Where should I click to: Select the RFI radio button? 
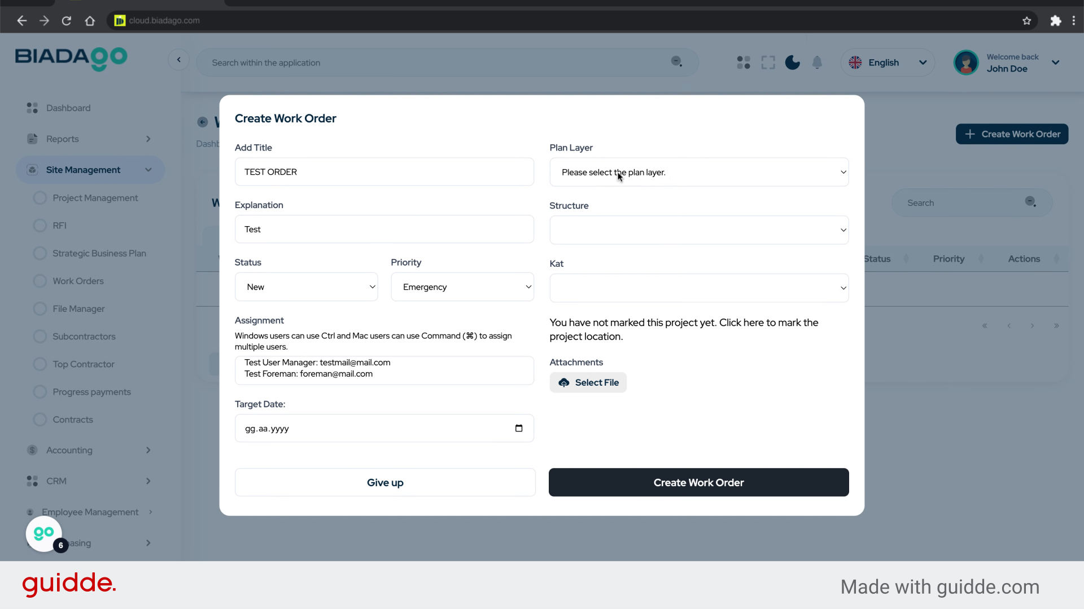(x=40, y=225)
